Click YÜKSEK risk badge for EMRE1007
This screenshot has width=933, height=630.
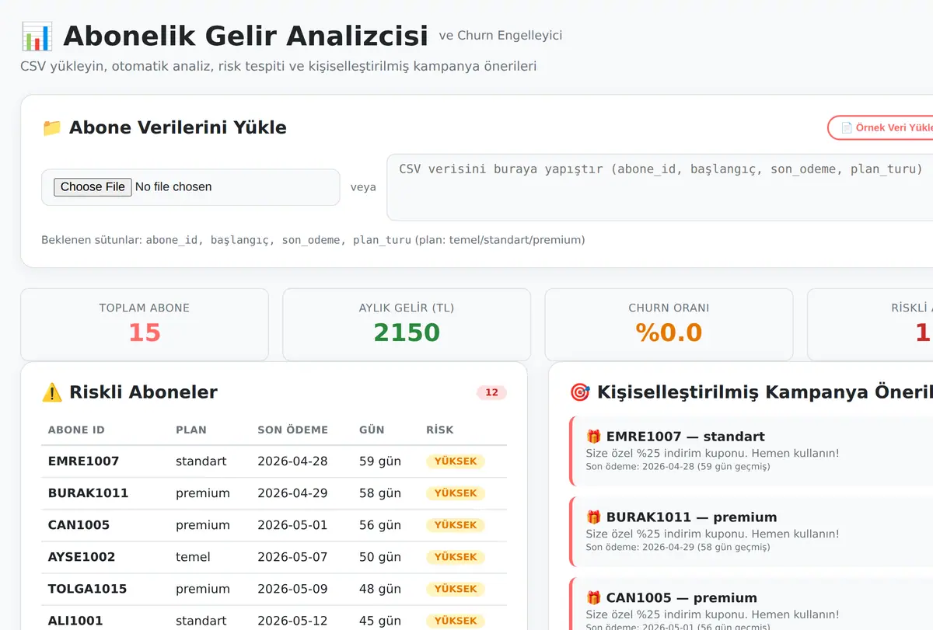pyautogui.click(x=456, y=461)
